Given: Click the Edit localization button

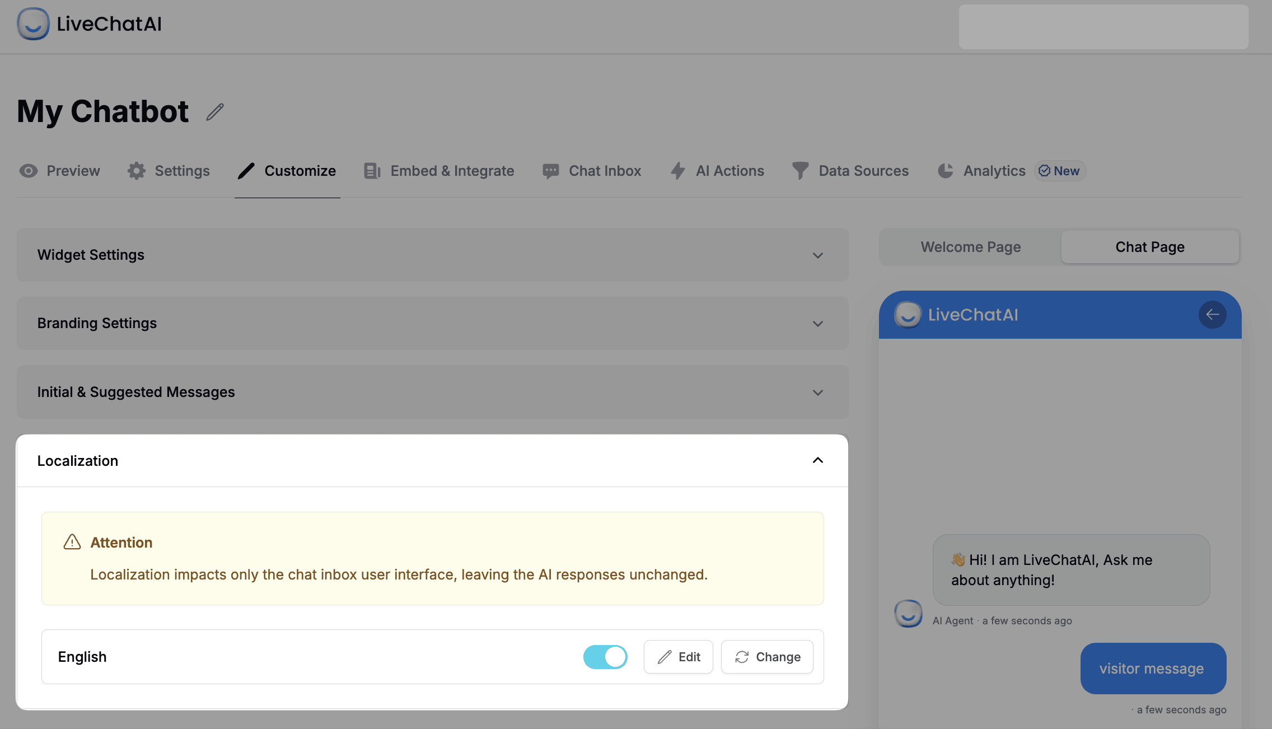Looking at the screenshot, I should pyautogui.click(x=679, y=656).
